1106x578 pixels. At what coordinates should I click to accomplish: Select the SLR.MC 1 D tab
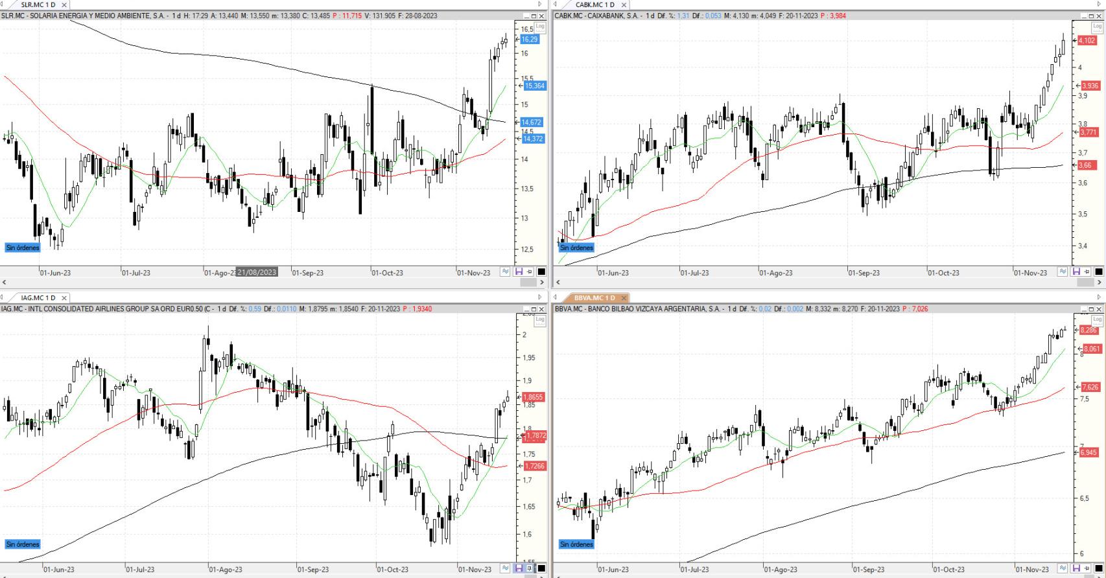38,5
